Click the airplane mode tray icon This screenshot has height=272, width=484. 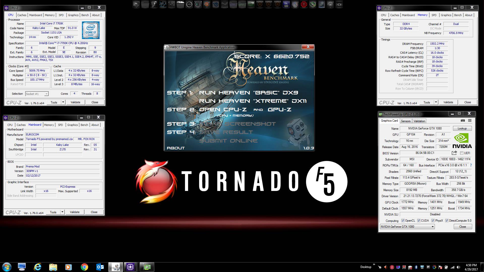point(380,267)
